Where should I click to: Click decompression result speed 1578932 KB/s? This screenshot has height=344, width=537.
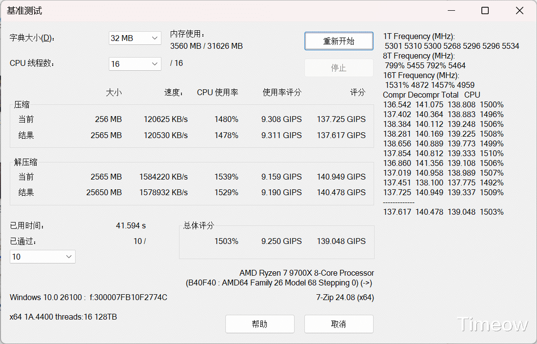tap(163, 193)
